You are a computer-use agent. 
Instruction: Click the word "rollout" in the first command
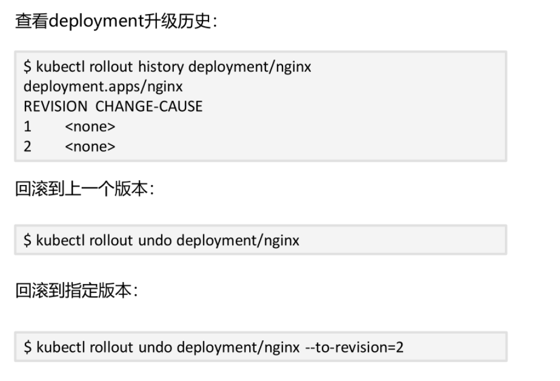click(112, 67)
